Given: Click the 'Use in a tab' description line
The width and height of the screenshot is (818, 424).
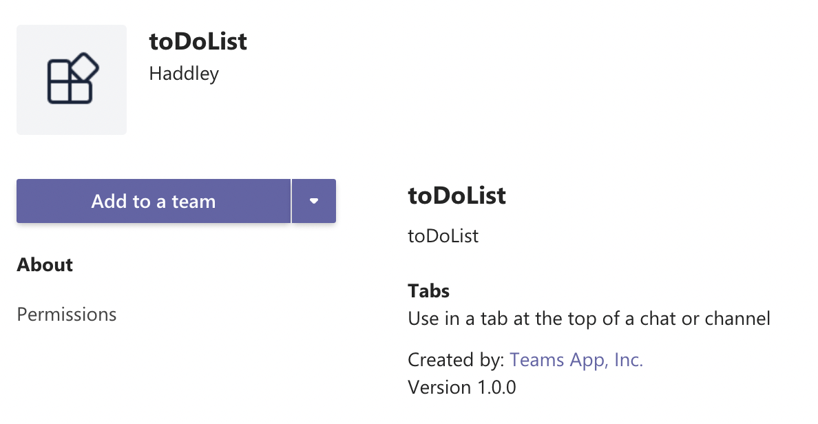Looking at the screenshot, I should pyautogui.click(x=589, y=319).
